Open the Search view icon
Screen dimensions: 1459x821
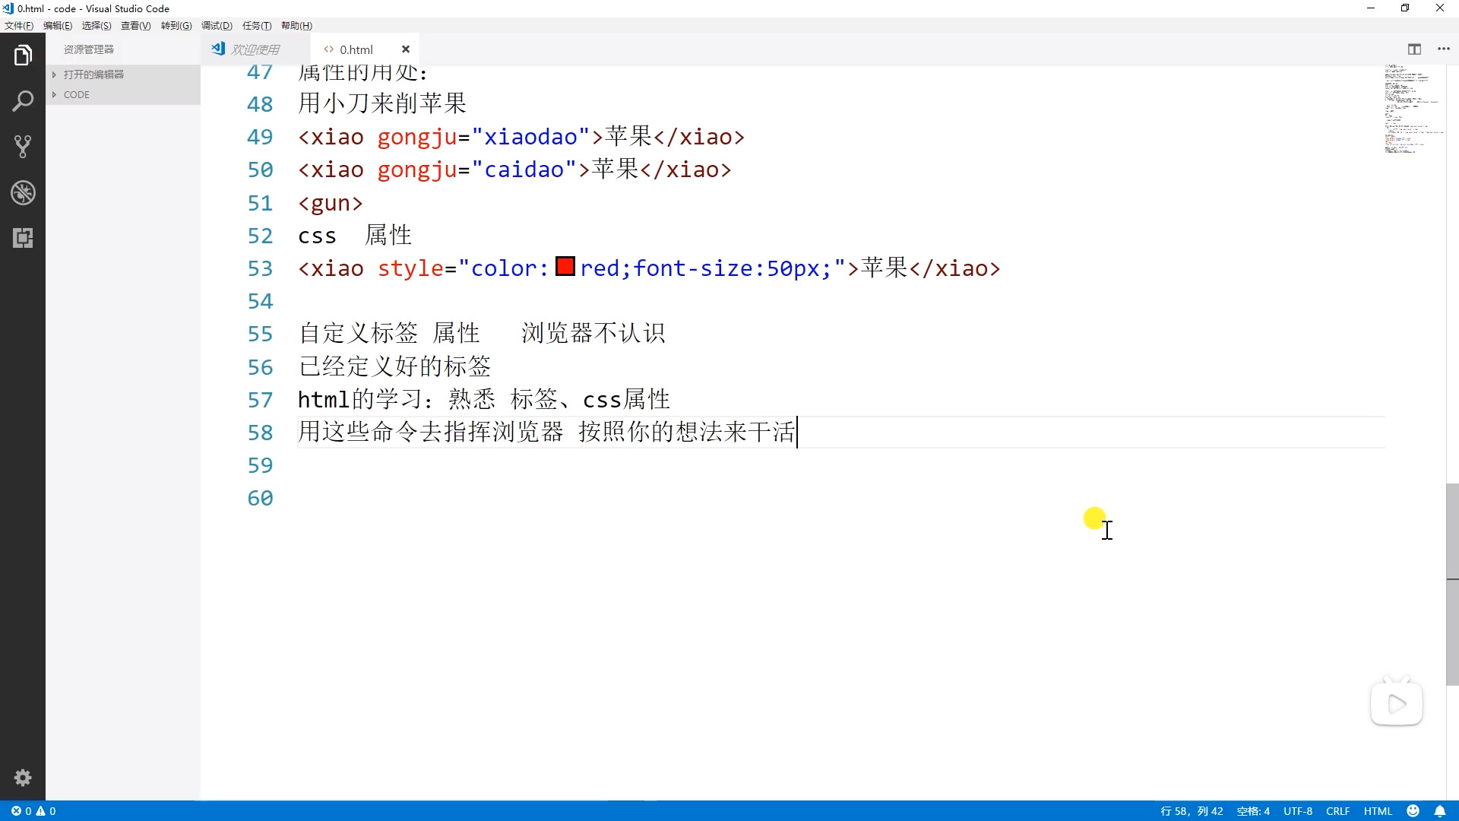[x=23, y=101]
